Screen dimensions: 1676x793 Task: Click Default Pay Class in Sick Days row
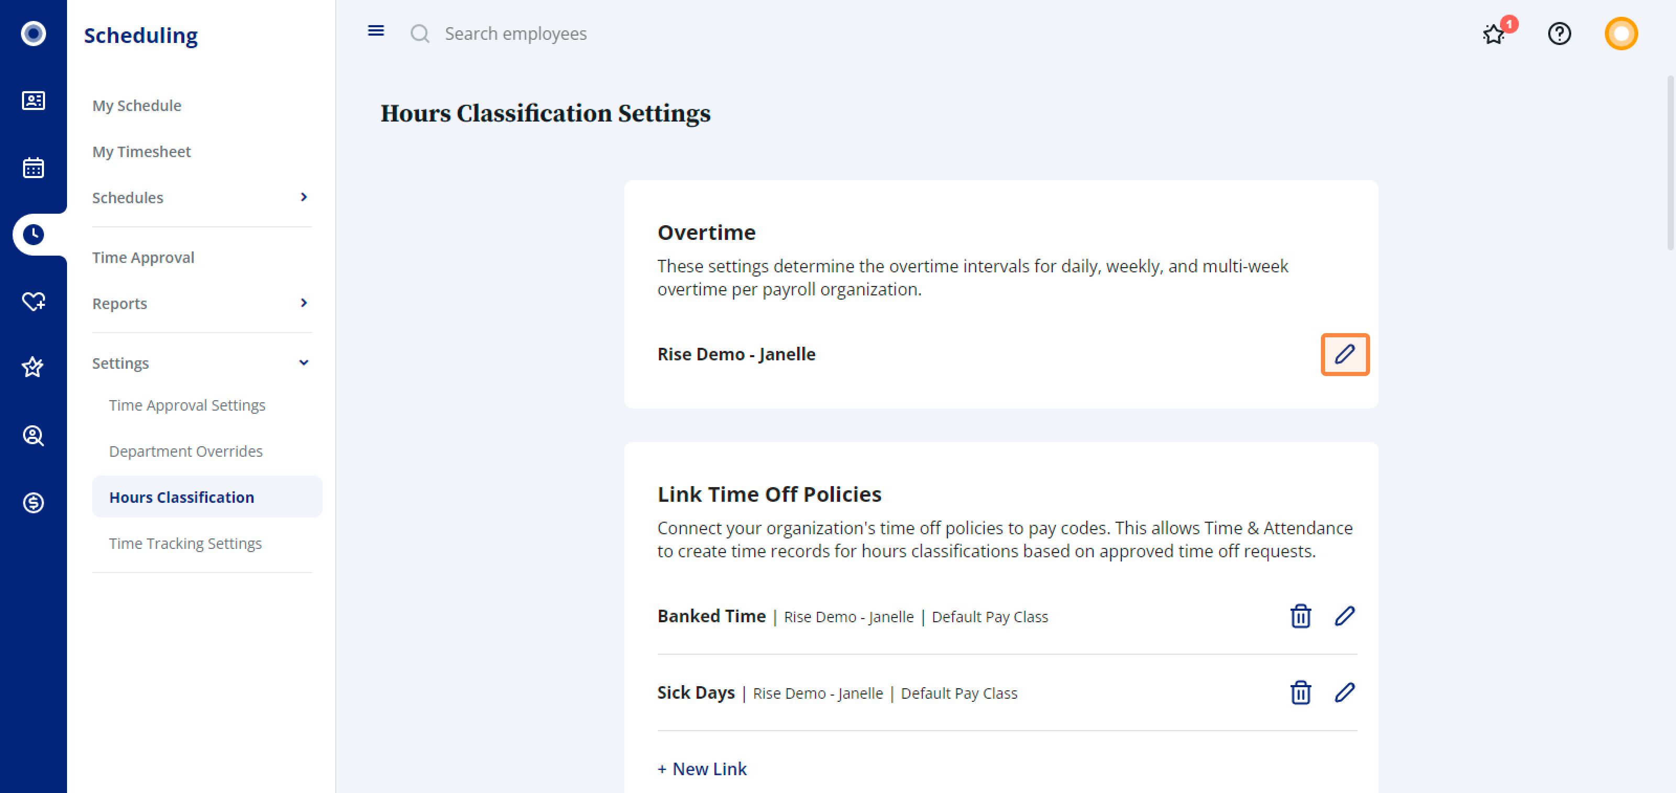tap(959, 693)
